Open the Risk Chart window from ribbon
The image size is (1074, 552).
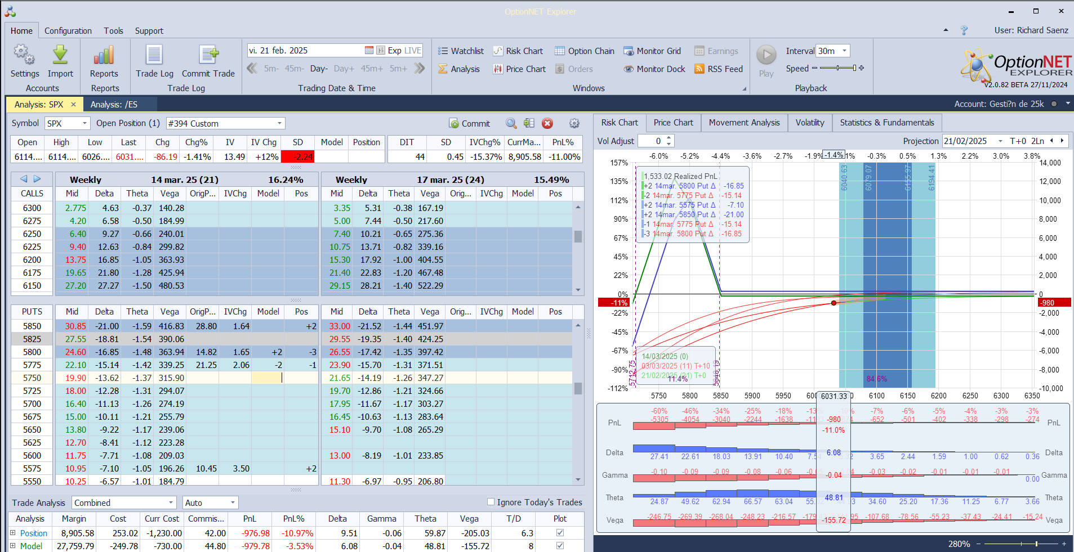pos(518,51)
